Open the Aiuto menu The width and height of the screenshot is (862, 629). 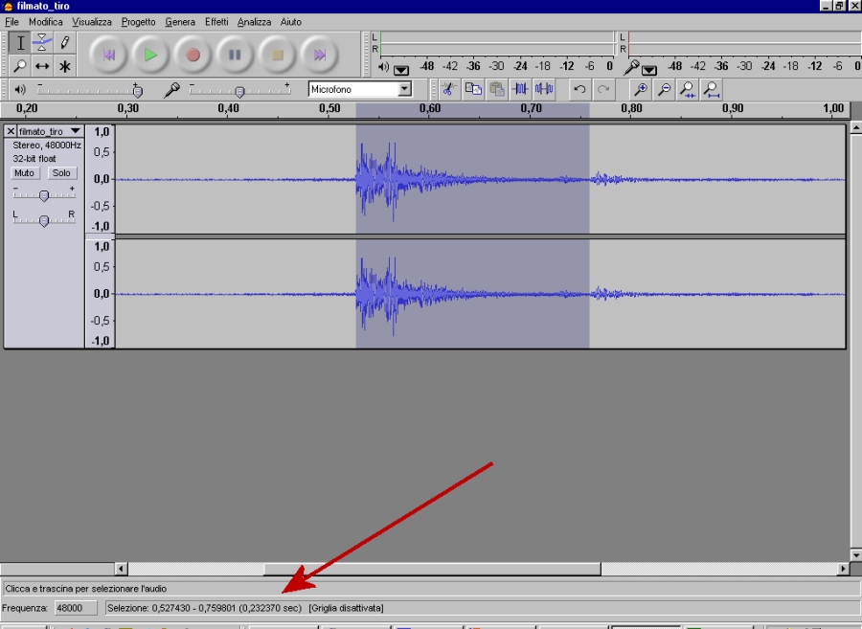[x=291, y=22]
